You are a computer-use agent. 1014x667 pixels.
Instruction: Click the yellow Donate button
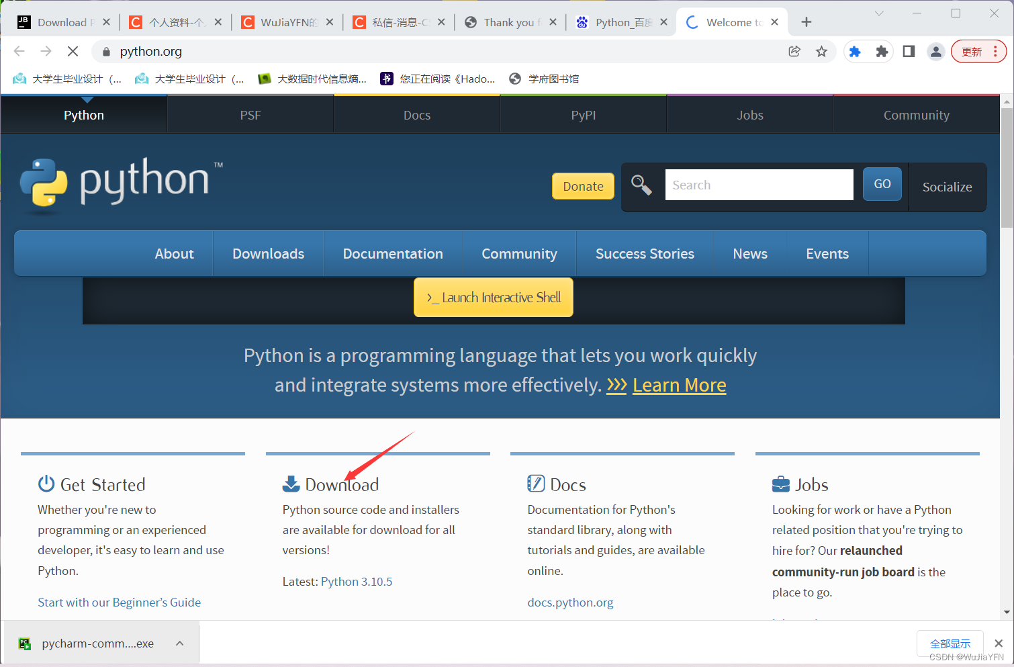point(583,186)
